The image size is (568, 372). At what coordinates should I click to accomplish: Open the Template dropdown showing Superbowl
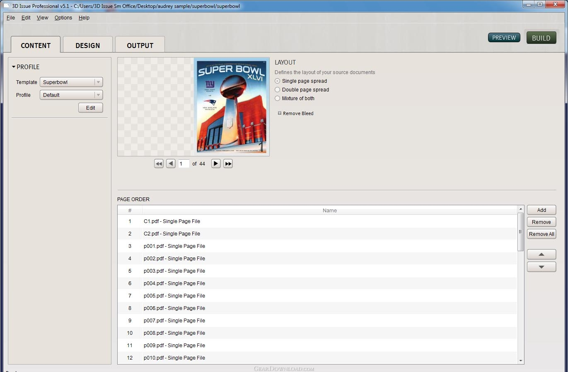71,82
